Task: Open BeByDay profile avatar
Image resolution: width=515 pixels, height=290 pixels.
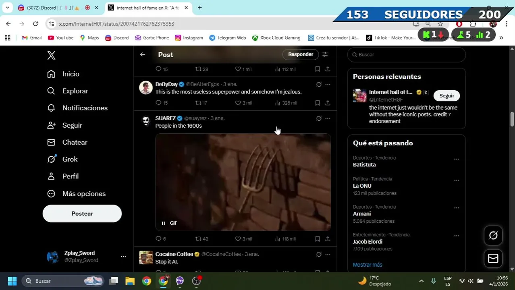Action: click(146, 87)
